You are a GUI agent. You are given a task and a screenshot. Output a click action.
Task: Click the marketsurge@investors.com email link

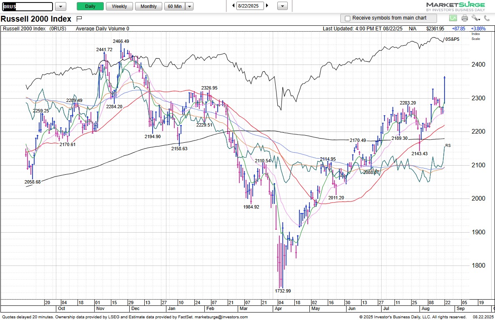(x=221, y=317)
